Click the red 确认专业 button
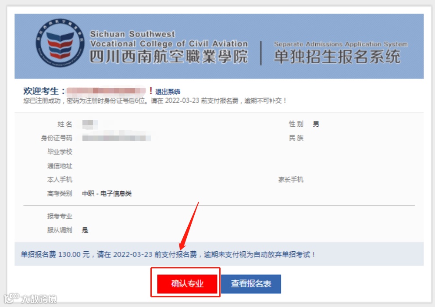The height and width of the screenshot is (307, 435). [x=187, y=283]
